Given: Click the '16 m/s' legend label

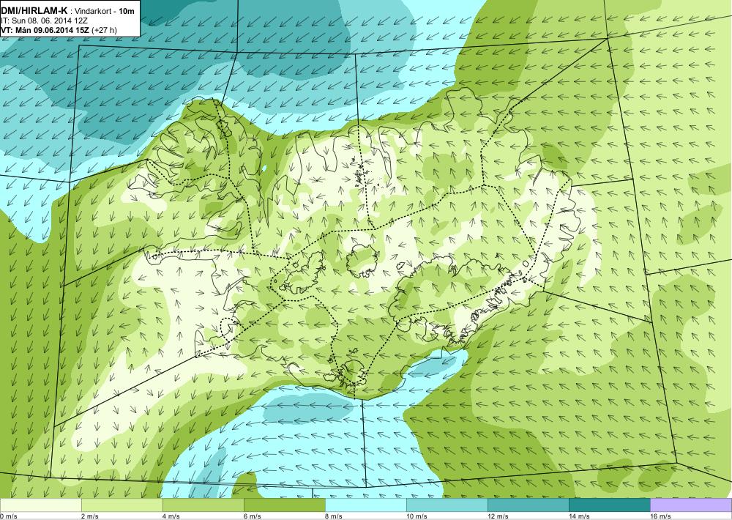Looking at the screenshot, I should [x=660, y=516].
